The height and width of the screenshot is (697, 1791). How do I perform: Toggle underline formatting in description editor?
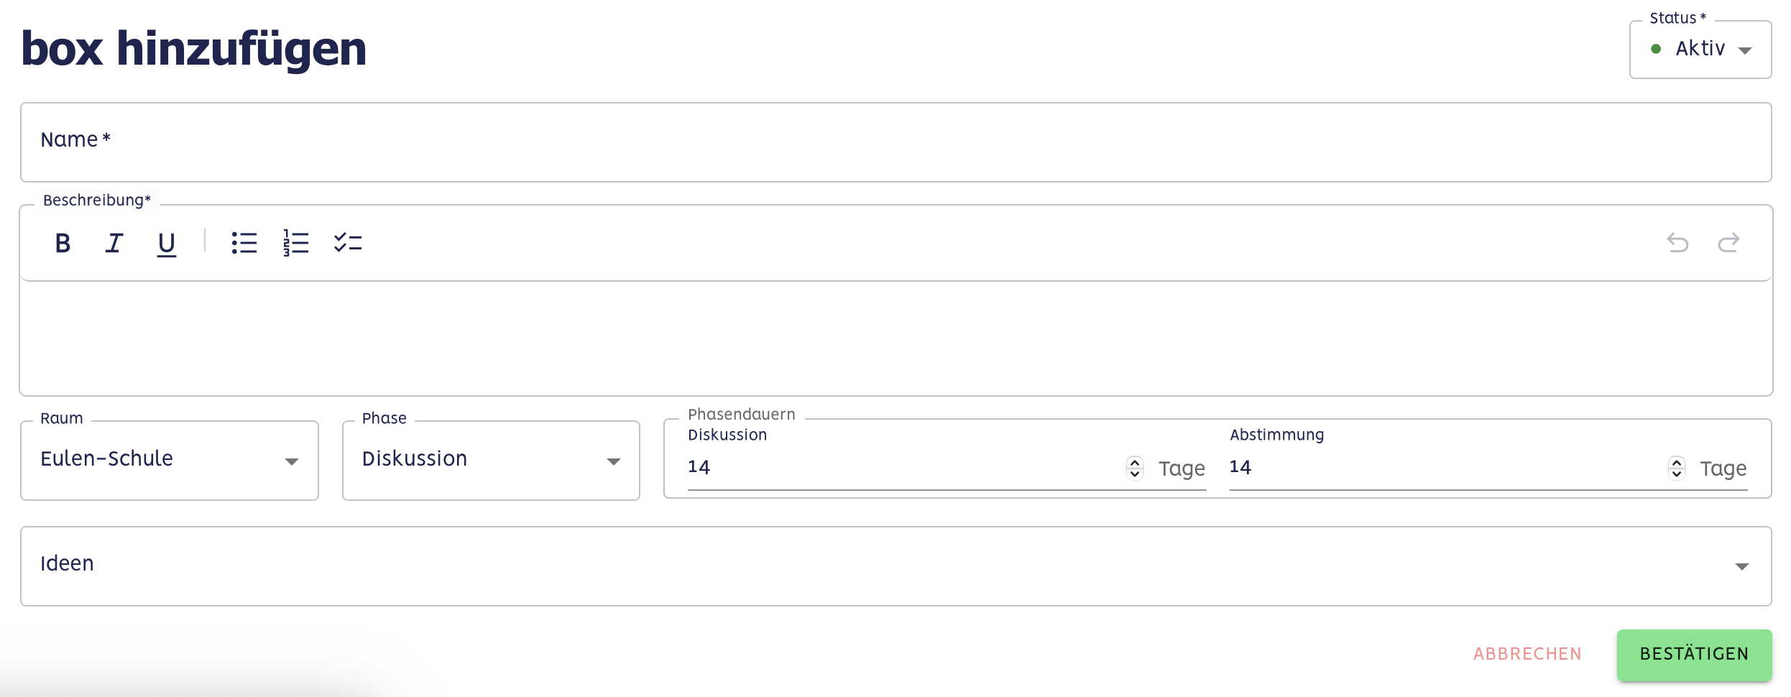click(x=166, y=244)
